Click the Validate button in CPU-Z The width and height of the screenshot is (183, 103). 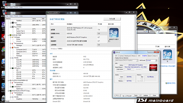(x=146, y=95)
